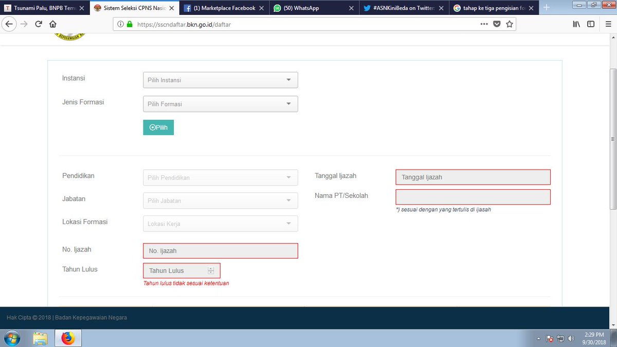Open the Pilih Jabatan dropdown

coord(220,200)
